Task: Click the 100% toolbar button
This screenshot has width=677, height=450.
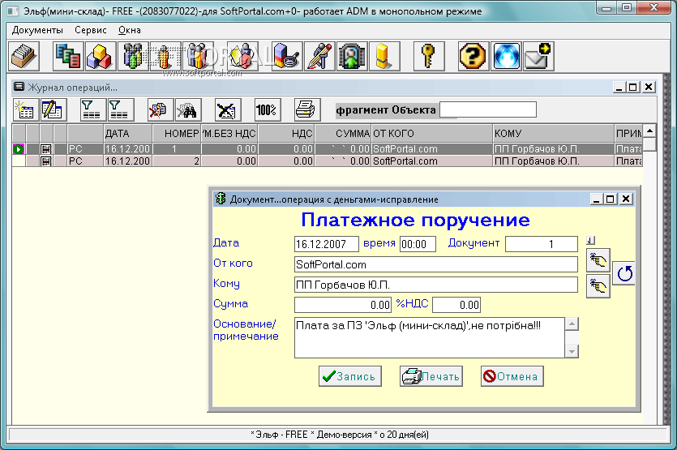Action: (268, 109)
